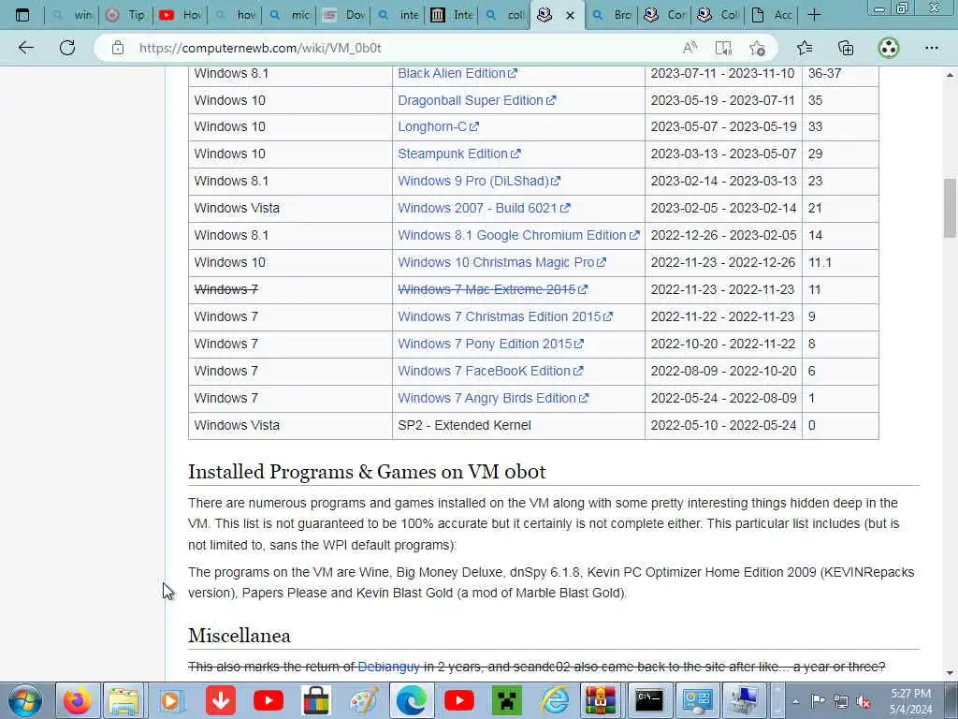Reload the current wiki page
The image size is (958, 719).
pyautogui.click(x=67, y=48)
